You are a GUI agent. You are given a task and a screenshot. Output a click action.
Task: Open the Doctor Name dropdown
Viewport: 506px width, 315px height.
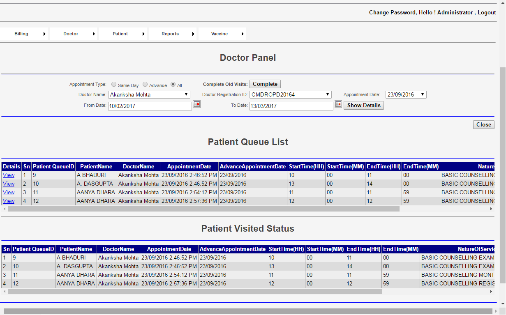(x=149, y=95)
